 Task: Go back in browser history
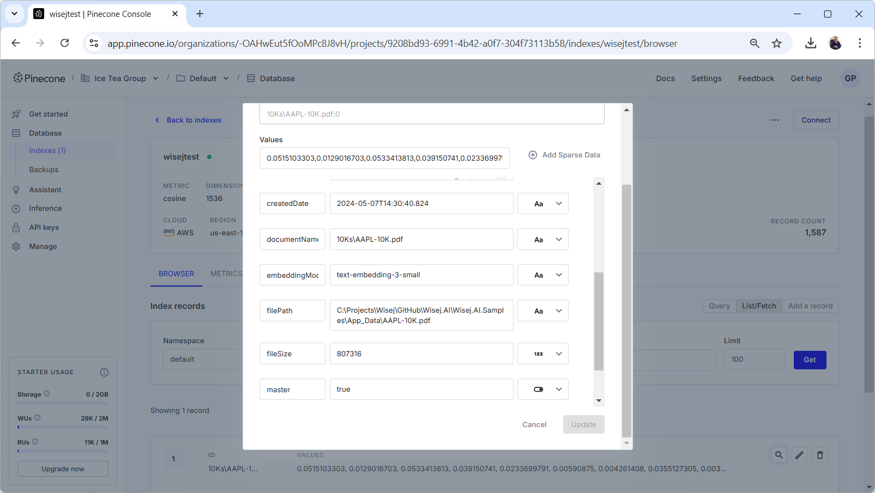(16, 43)
